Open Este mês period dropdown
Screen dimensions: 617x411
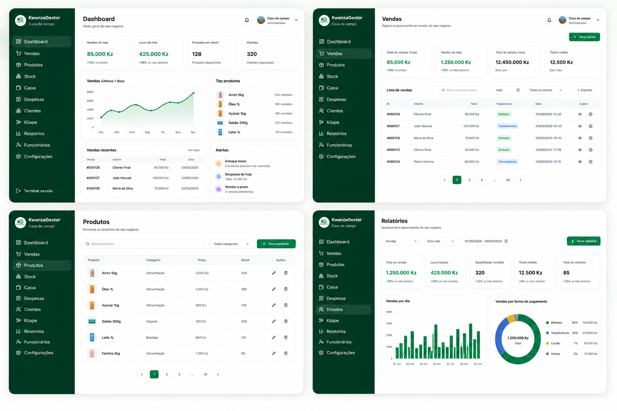tap(440, 241)
